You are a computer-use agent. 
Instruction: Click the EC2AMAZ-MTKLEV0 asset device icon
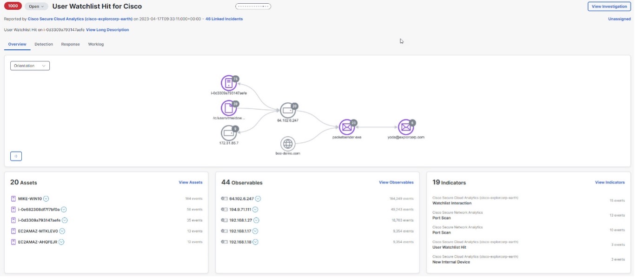[13, 231]
